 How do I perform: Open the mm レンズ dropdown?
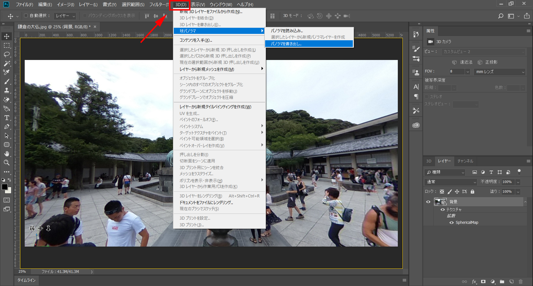[499, 72]
